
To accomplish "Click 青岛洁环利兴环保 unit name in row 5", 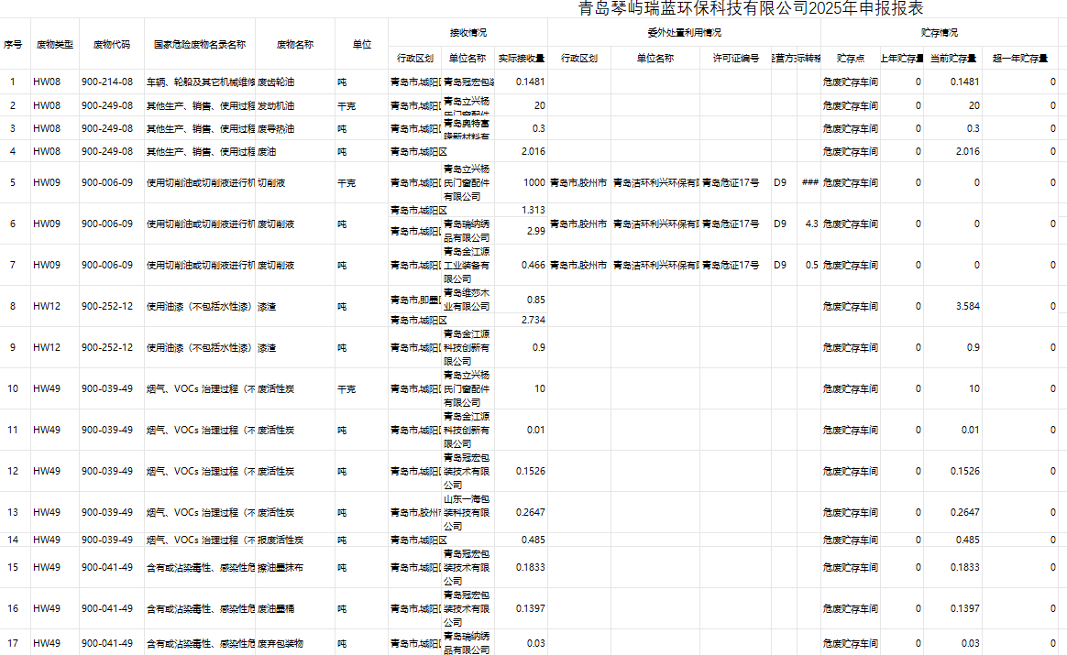I will 655,182.
